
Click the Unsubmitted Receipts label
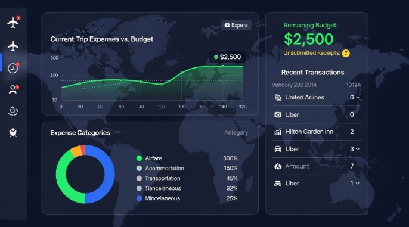312,53
